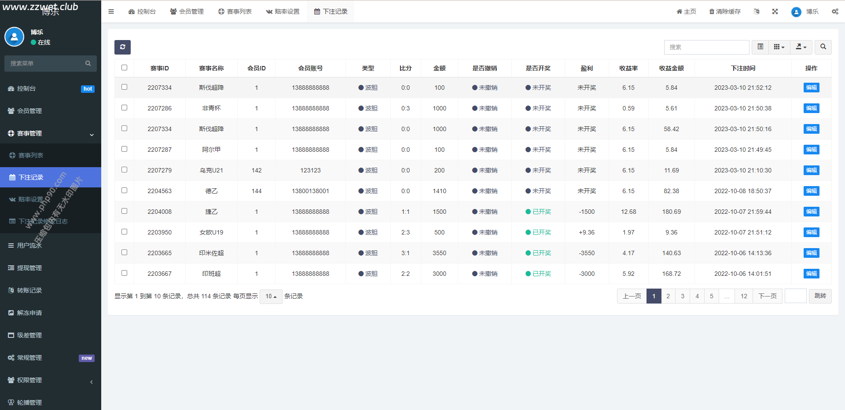This screenshot has width=845, height=410.
Task: Edit the 非青杯 bet record
Action: tap(811, 108)
